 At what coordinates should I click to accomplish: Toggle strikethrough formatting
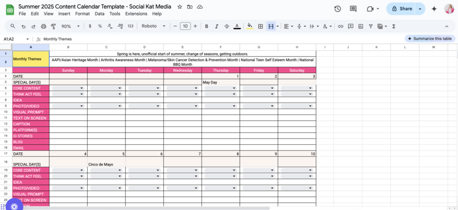pyautogui.click(x=227, y=26)
